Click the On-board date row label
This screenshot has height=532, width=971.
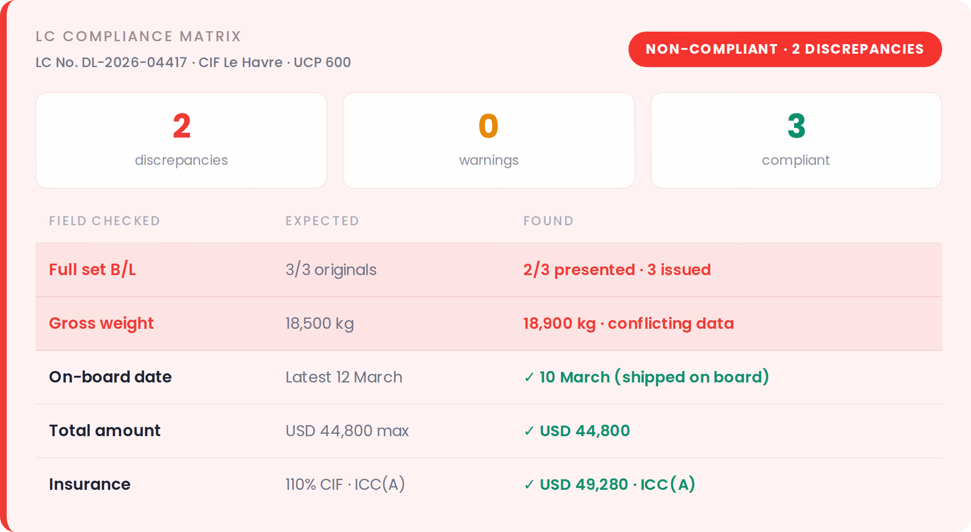[x=110, y=377]
